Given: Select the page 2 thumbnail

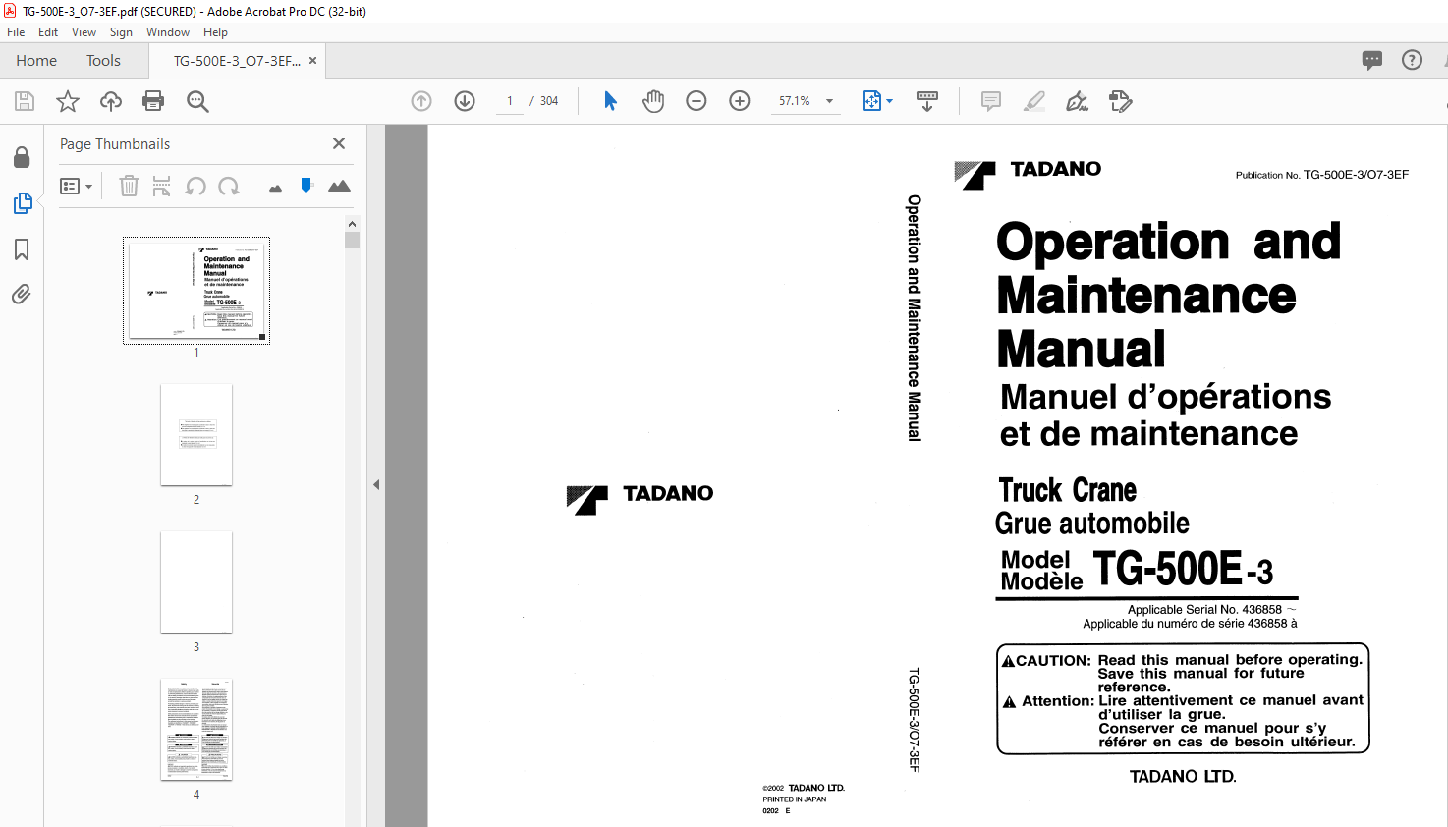Looking at the screenshot, I should pyautogui.click(x=196, y=434).
